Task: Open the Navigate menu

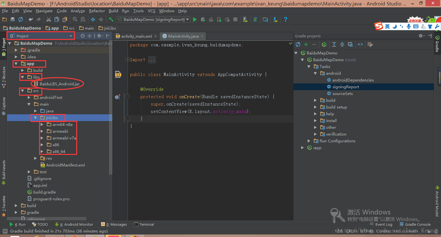Action: tap(44, 11)
